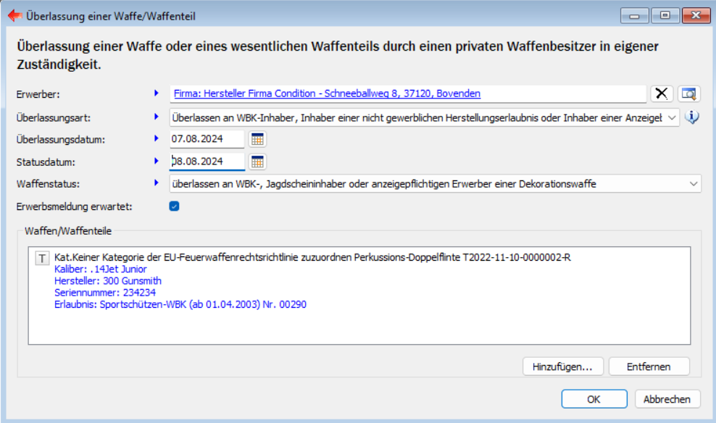
Task: Expand the Waffenstatus dropdown
Action: pos(692,184)
